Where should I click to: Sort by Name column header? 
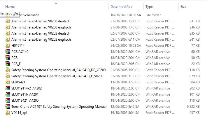(10, 7)
